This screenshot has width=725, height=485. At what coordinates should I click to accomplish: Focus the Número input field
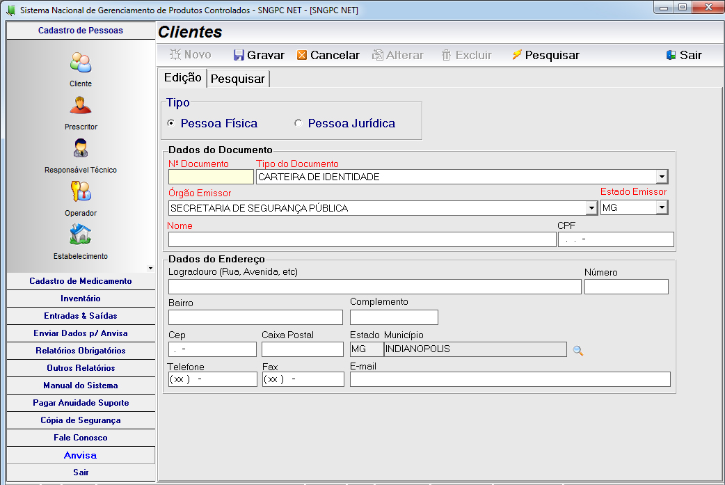coord(626,287)
